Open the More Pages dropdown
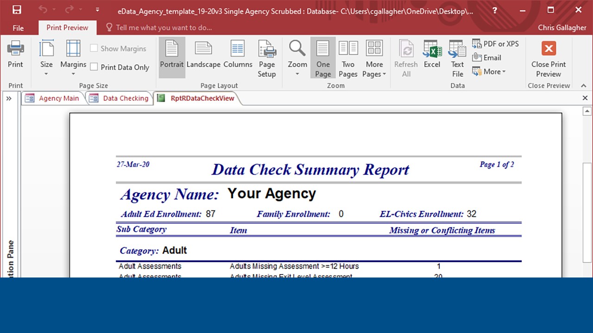This screenshot has height=333, width=593. click(374, 58)
